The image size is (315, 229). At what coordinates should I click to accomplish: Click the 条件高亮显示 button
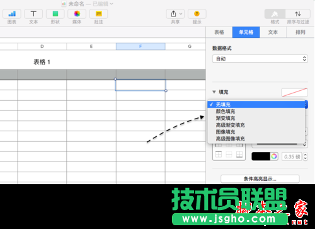point(260,179)
